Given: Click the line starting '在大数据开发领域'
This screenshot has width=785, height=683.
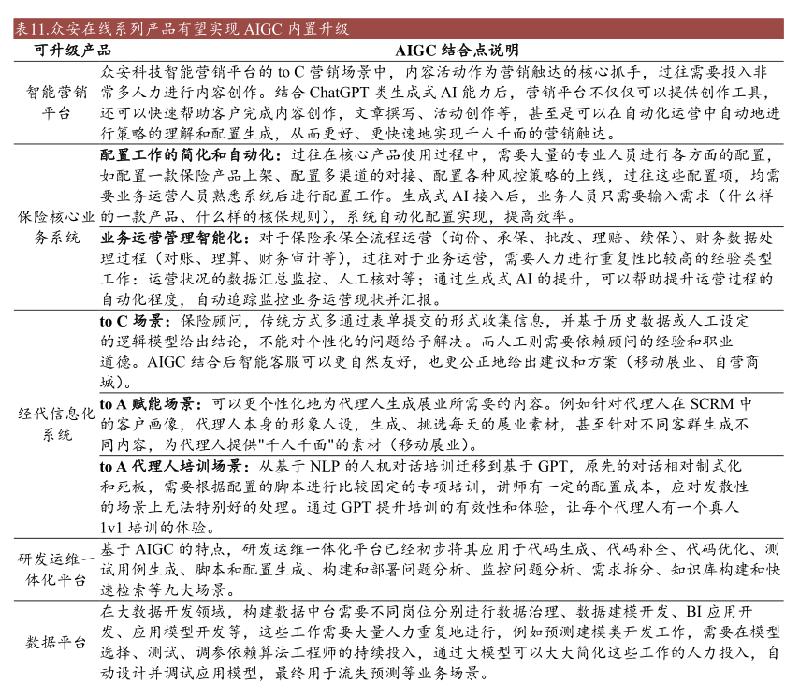Looking at the screenshot, I should [x=426, y=611].
